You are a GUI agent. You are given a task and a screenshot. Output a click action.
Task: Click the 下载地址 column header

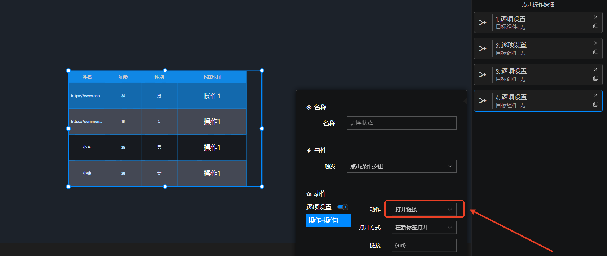tap(212, 77)
